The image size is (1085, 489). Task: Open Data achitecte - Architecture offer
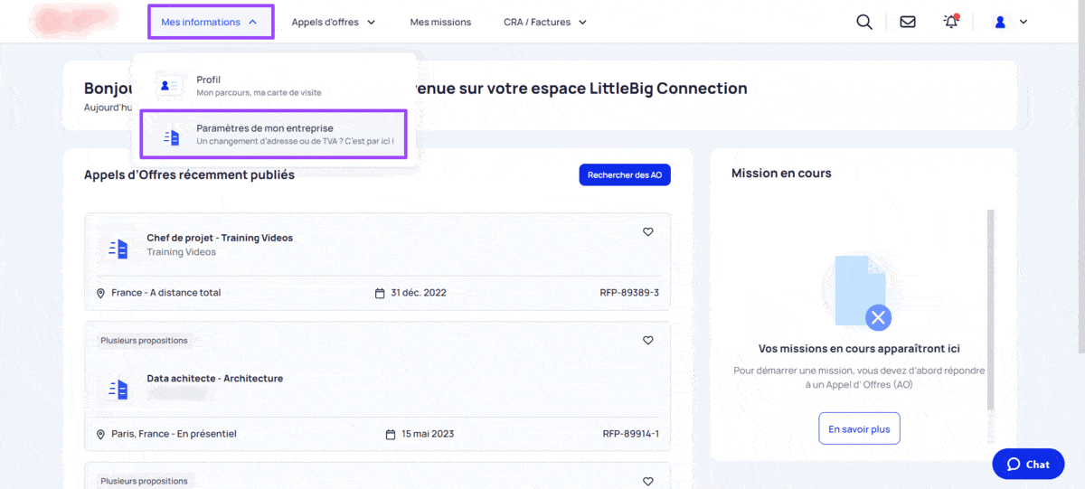tap(215, 379)
